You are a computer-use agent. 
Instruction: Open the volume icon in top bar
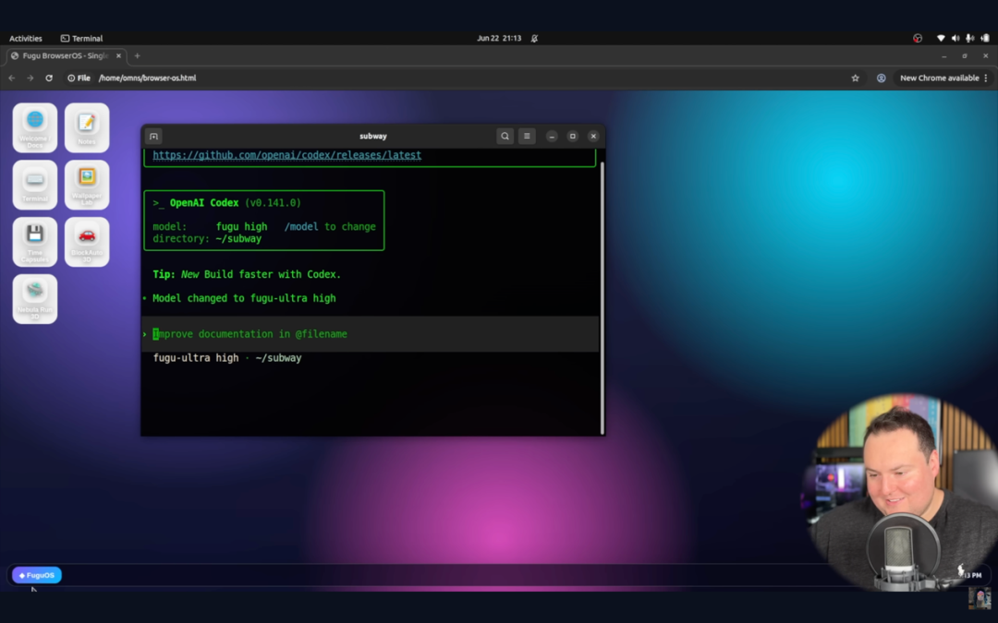pyautogui.click(x=955, y=38)
